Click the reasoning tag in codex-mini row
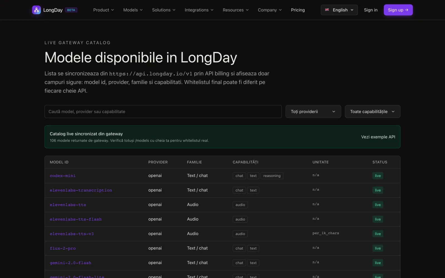The image size is (445, 278). point(272,176)
